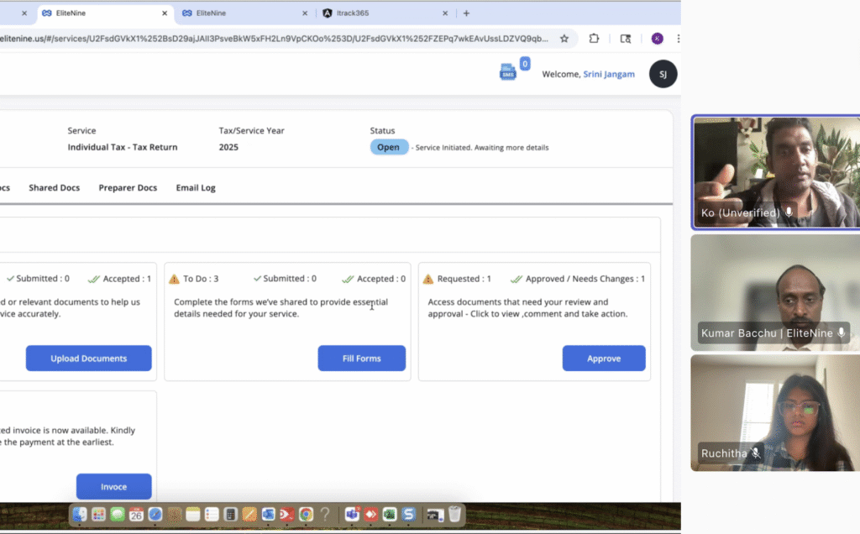Image resolution: width=860 pixels, height=534 pixels.
Task: Open the browser Extensions puzzle icon
Action: [594, 39]
